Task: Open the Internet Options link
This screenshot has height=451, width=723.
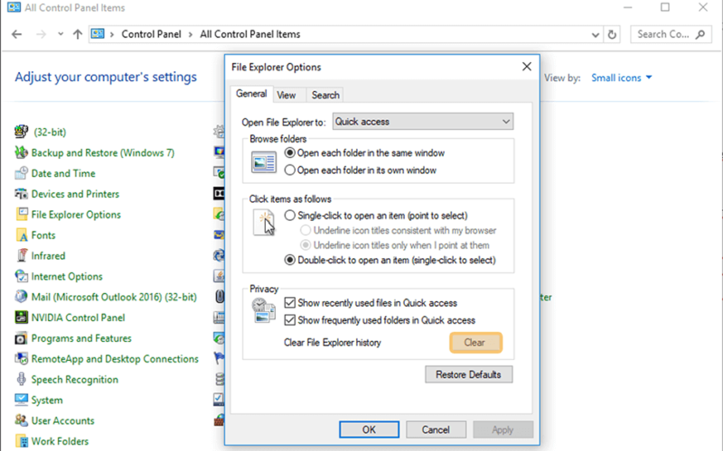Action: [x=67, y=276]
